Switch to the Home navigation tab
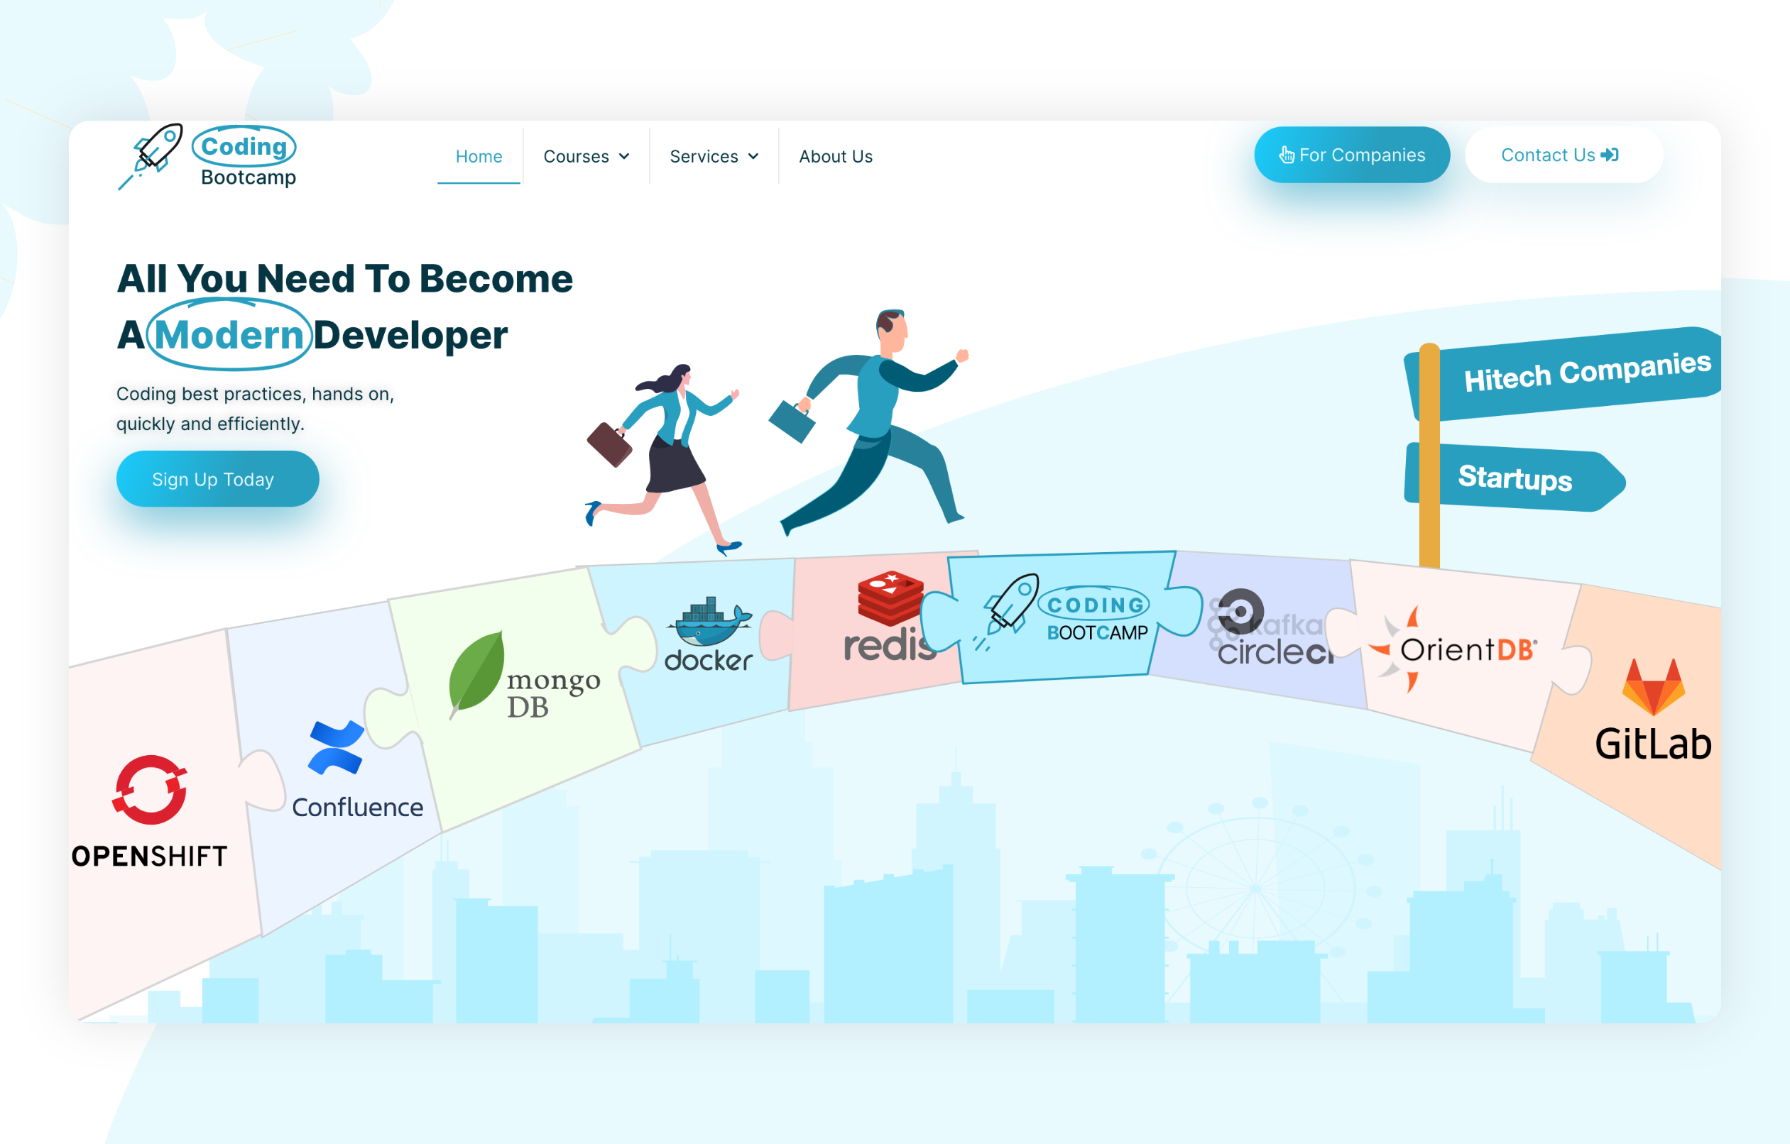Screen dimensions: 1790x1144 (x=479, y=157)
